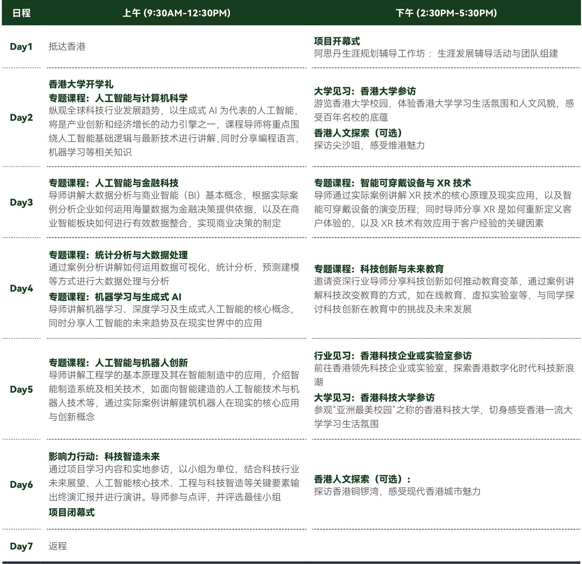Select the Day7 row label
Screen dimensions: 582x564
coord(21,546)
